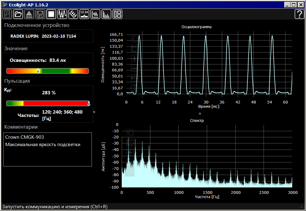306x211 pixels.
Task: Stop measurement with the white square button
Action: click(51, 14)
